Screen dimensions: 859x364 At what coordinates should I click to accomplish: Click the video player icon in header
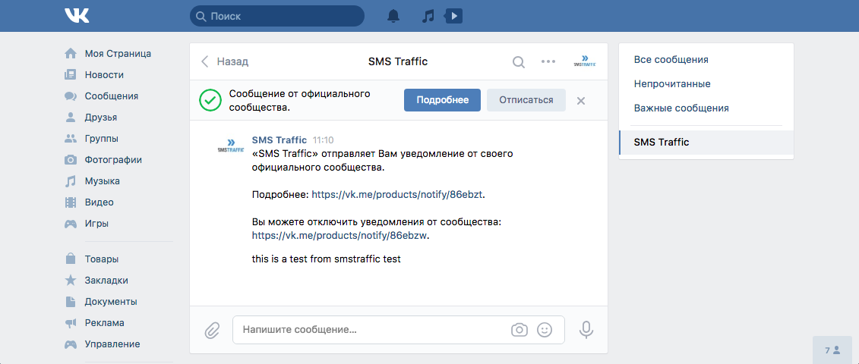(x=453, y=16)
